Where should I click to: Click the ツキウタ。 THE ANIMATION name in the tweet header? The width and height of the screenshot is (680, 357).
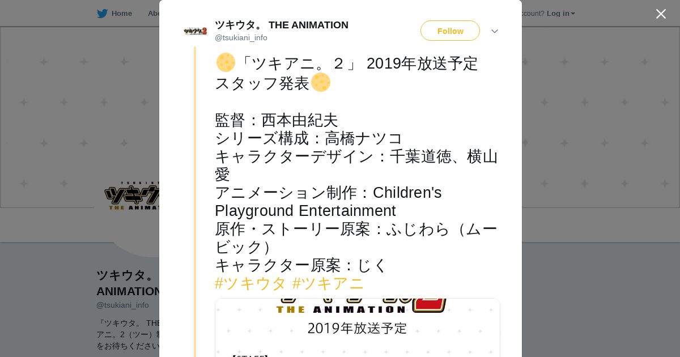click(x=282, y=25)
